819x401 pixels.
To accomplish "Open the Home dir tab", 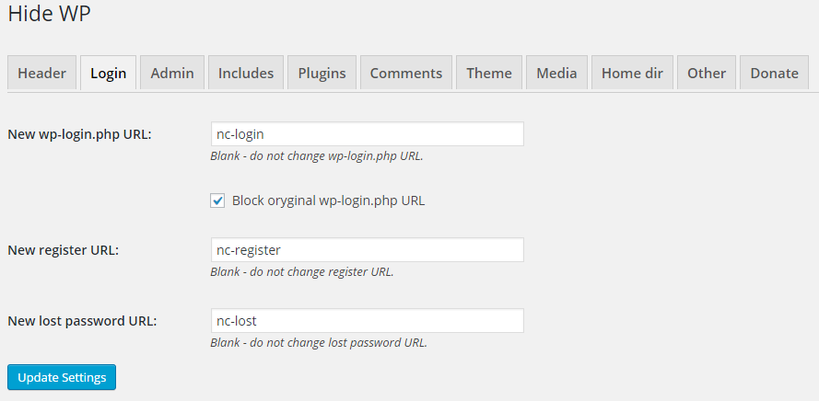I will [x=632, y=73].
